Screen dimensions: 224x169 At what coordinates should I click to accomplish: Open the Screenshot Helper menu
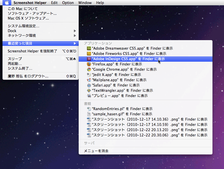(30, 3)
